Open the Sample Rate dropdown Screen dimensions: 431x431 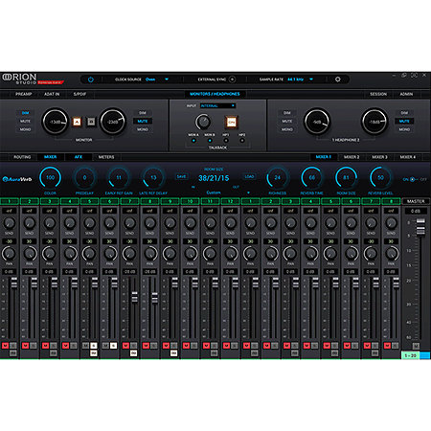point(311,79)
